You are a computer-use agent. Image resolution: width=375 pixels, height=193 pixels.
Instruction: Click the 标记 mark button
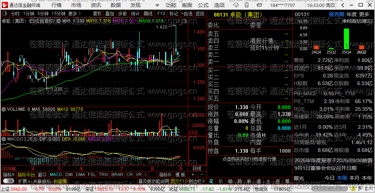tap(174, 14)
